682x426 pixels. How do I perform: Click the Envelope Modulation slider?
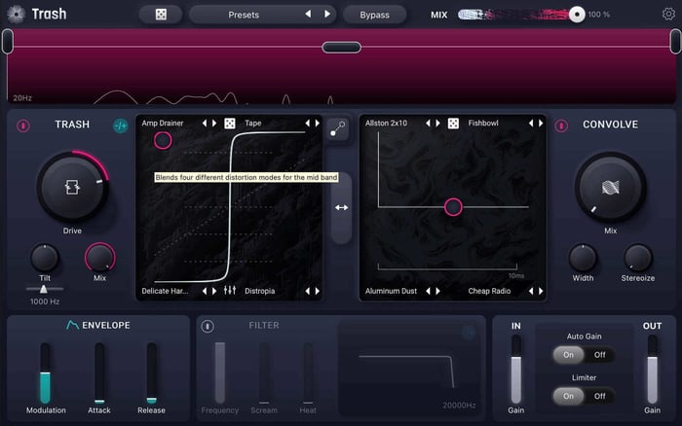coord(45,373)
